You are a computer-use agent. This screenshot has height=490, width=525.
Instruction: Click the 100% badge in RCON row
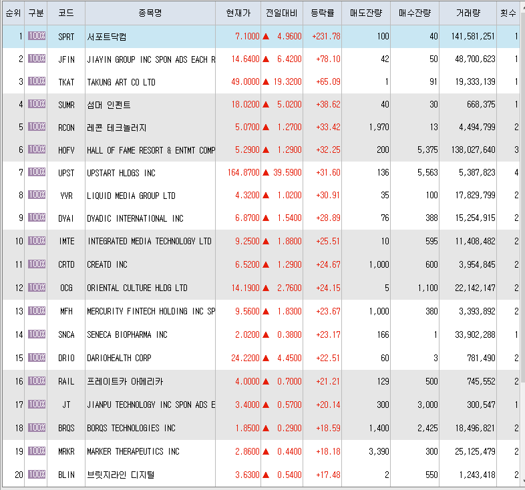tap(37, 127)
